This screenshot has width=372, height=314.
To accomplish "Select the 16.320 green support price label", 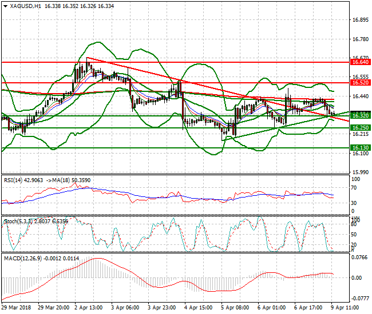I will click(x=361, y=116).
